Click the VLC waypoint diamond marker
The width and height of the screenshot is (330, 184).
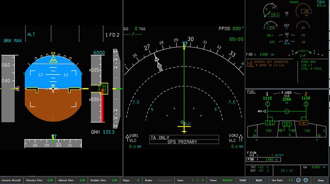(182, 122)
